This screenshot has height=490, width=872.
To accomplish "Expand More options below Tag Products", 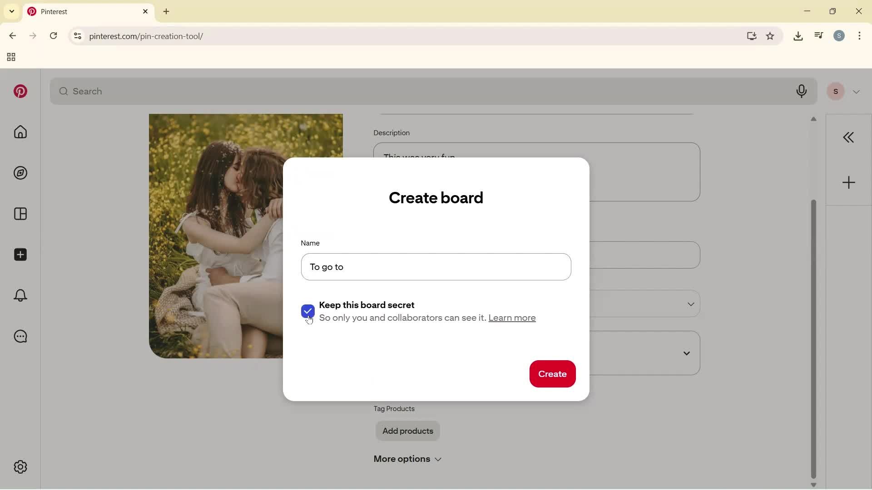I will click(407, 459).
